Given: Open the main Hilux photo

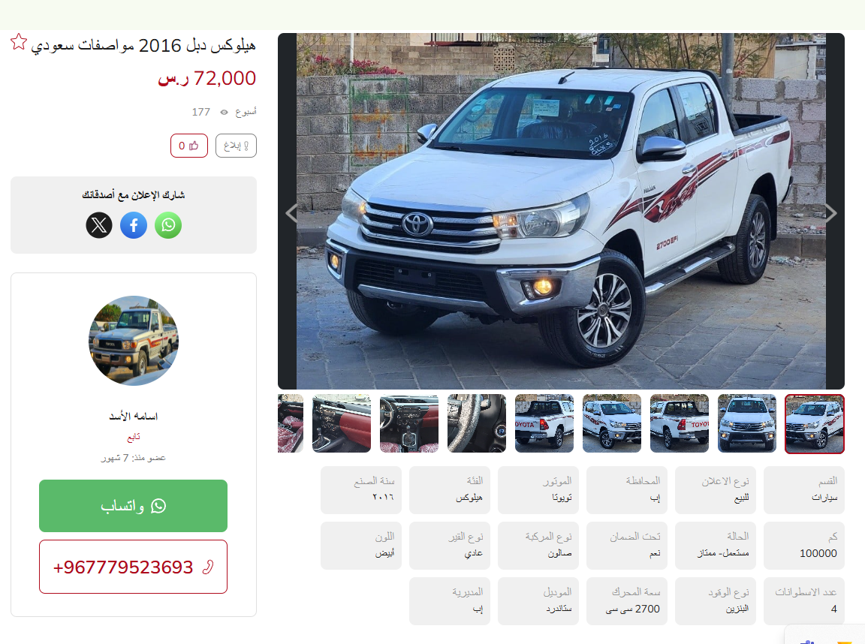Looking at the screenshot, I should point(561,211).
